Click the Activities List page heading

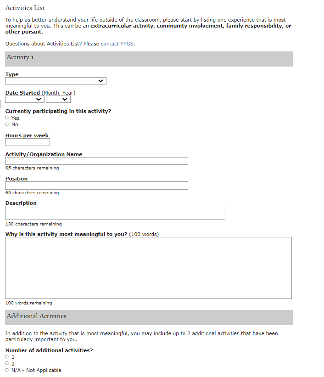(25, 8)
